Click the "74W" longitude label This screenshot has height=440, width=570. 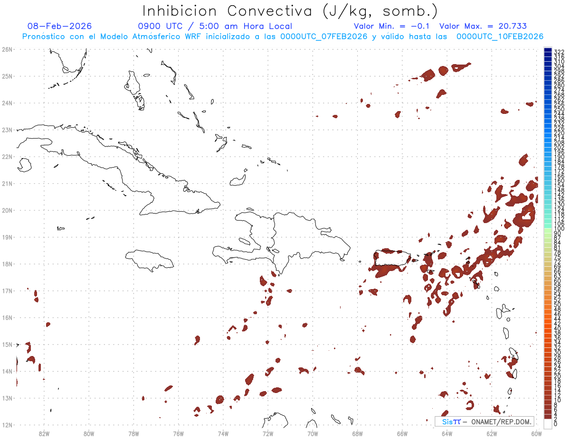(x=223, y=433)
